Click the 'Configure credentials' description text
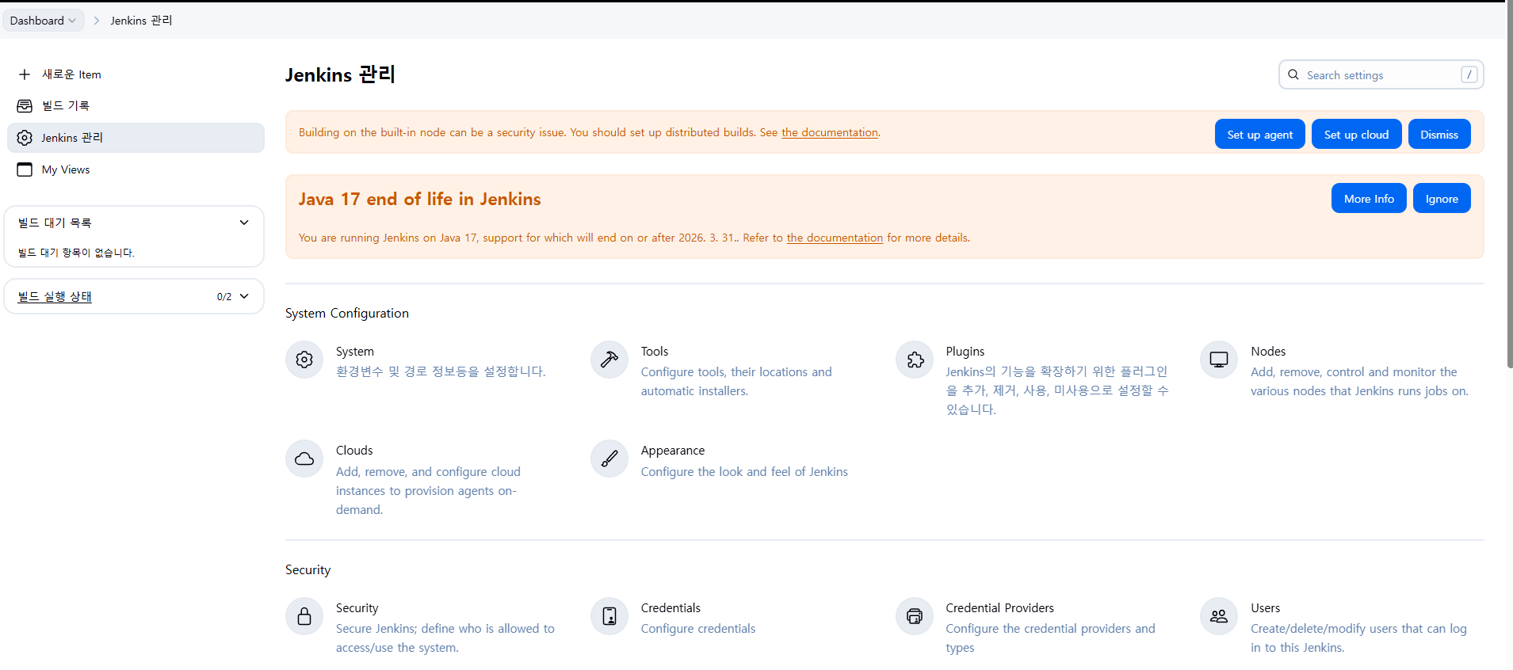1513x670 pixels. [697, 628]
